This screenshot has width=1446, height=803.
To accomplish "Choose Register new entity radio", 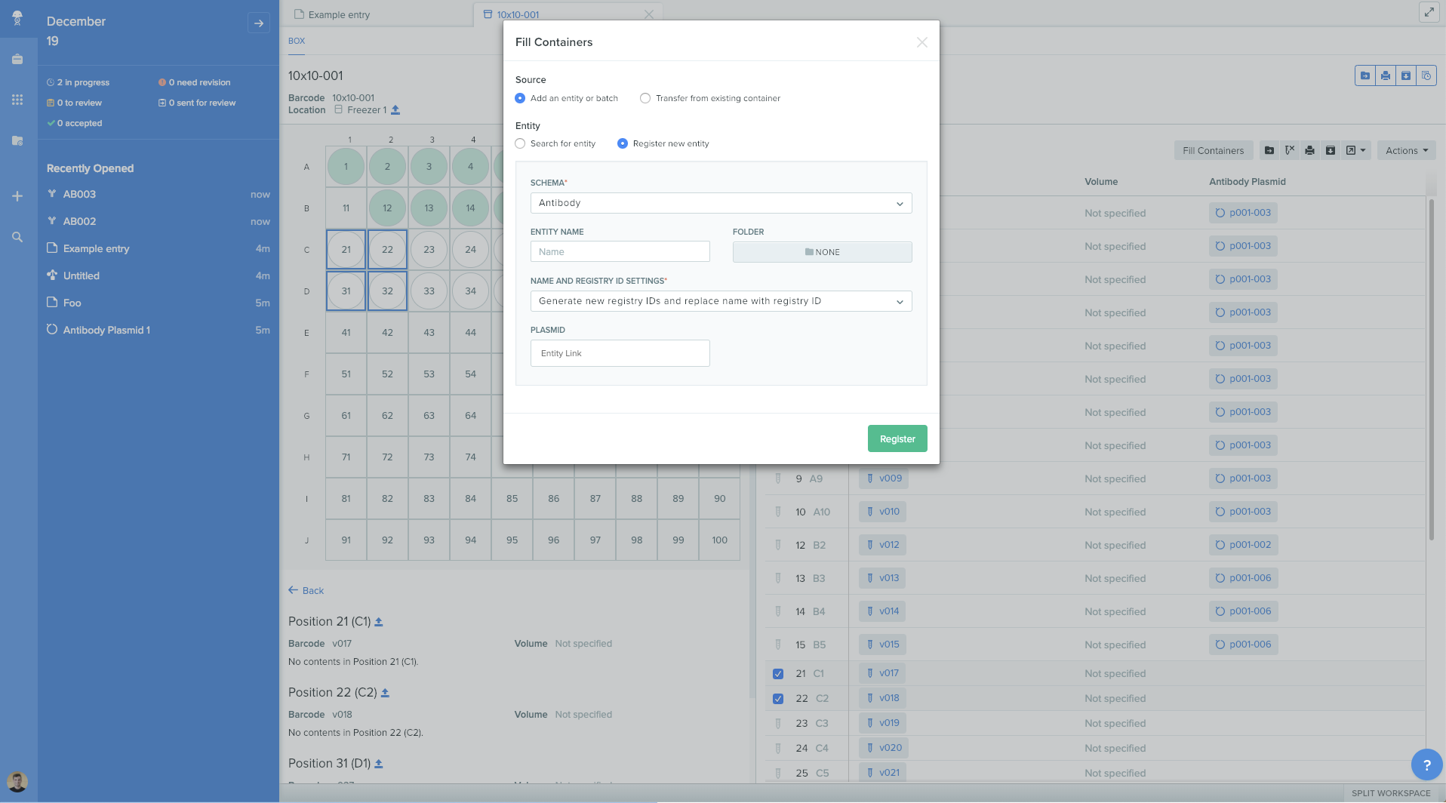I will coord(623,143).
